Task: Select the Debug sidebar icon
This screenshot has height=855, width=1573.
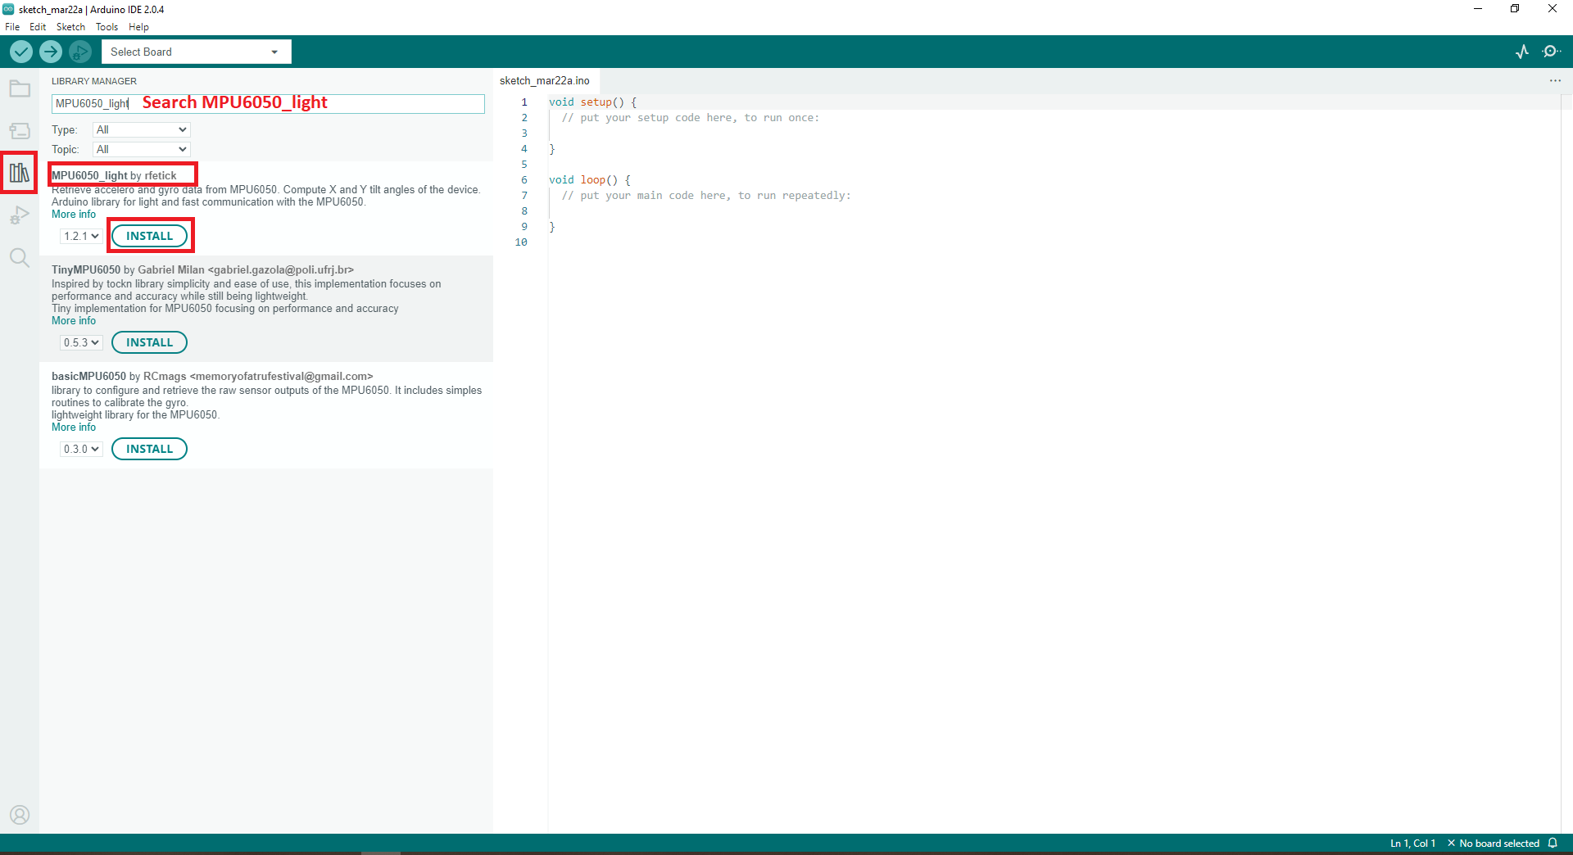Action: (x=20, y=215)
